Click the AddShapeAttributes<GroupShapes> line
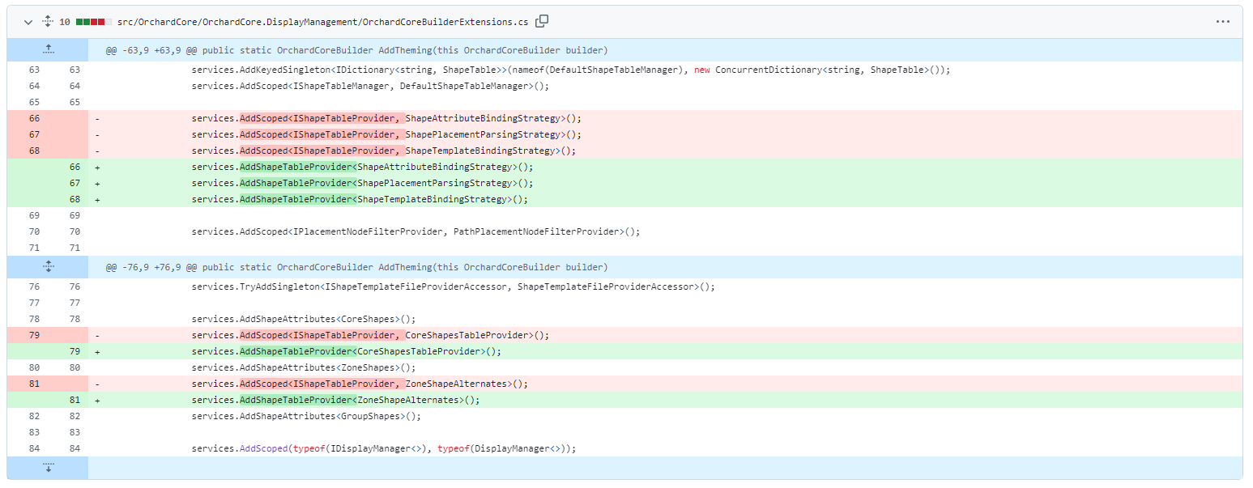This screenshot has height=488, width=1253. [306, 416]
